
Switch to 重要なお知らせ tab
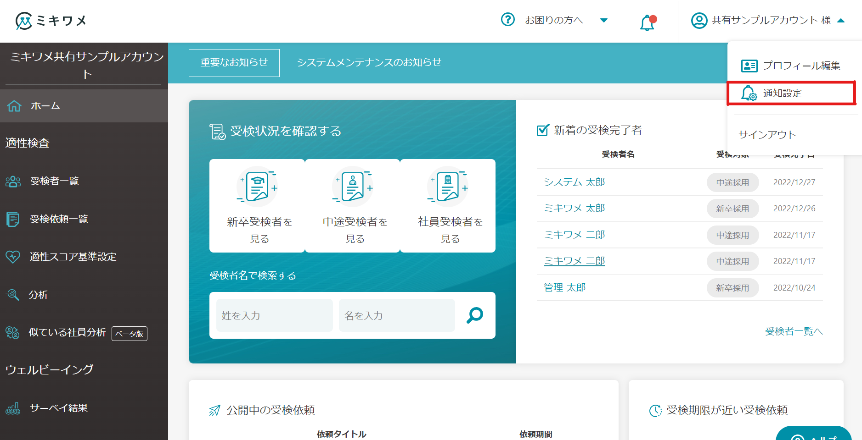pyautogui.click(x=234, y=63)
